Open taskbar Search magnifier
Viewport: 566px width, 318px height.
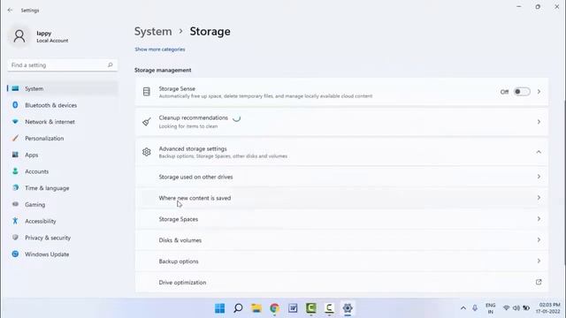[x=238, y=308]
